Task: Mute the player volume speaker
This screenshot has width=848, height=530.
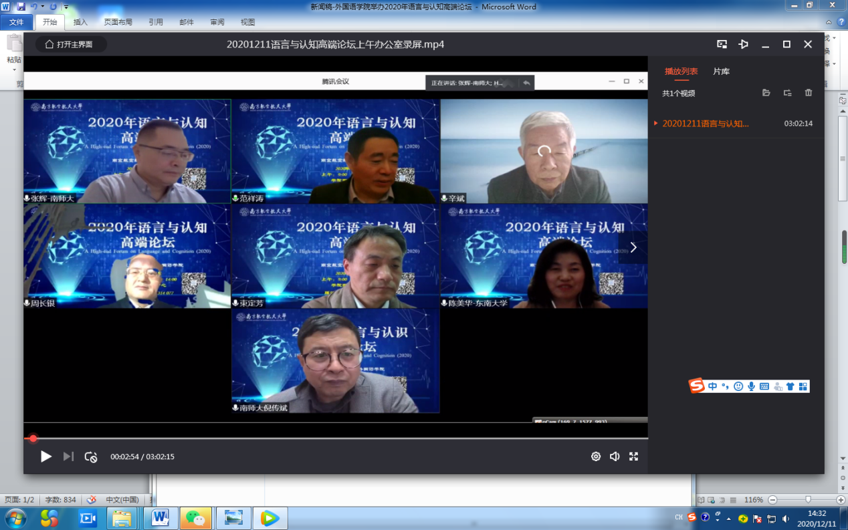Action: [x=615, y=456]
